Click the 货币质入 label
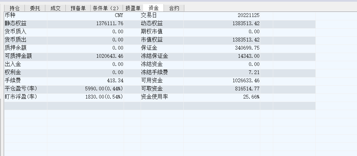 (x=15, y=32)
